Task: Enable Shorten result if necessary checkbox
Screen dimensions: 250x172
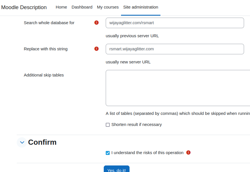Action: click(108, 125)
